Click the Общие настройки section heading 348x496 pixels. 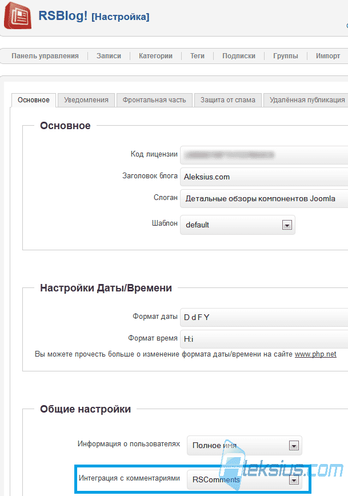[85, 409]
